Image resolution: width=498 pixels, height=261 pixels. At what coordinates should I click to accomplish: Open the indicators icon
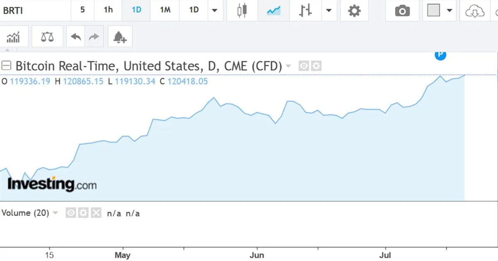coord(14,37)
